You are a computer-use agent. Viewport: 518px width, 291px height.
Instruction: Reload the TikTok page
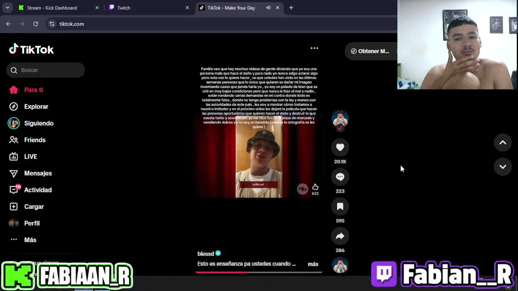click(x=36, y=24)
